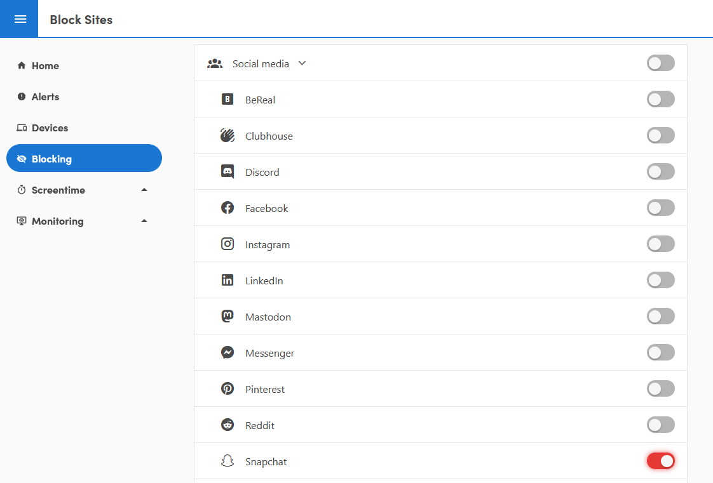Click the Mastodon label
713x483 pixels.
(x=268, y=317)
